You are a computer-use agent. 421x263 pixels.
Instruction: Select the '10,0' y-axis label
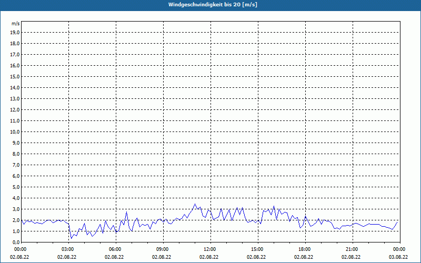point(15,132)
